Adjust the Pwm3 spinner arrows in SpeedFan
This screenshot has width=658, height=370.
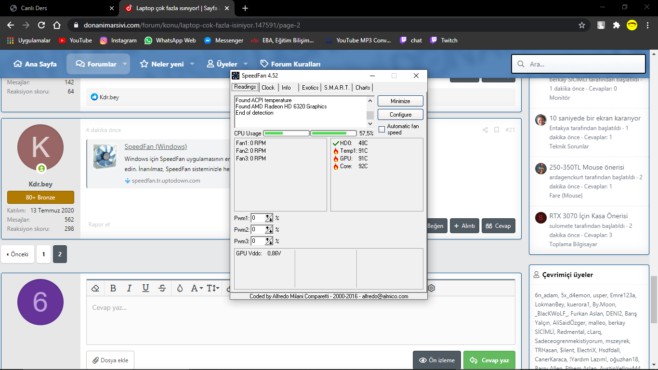[x=269, y=241]
